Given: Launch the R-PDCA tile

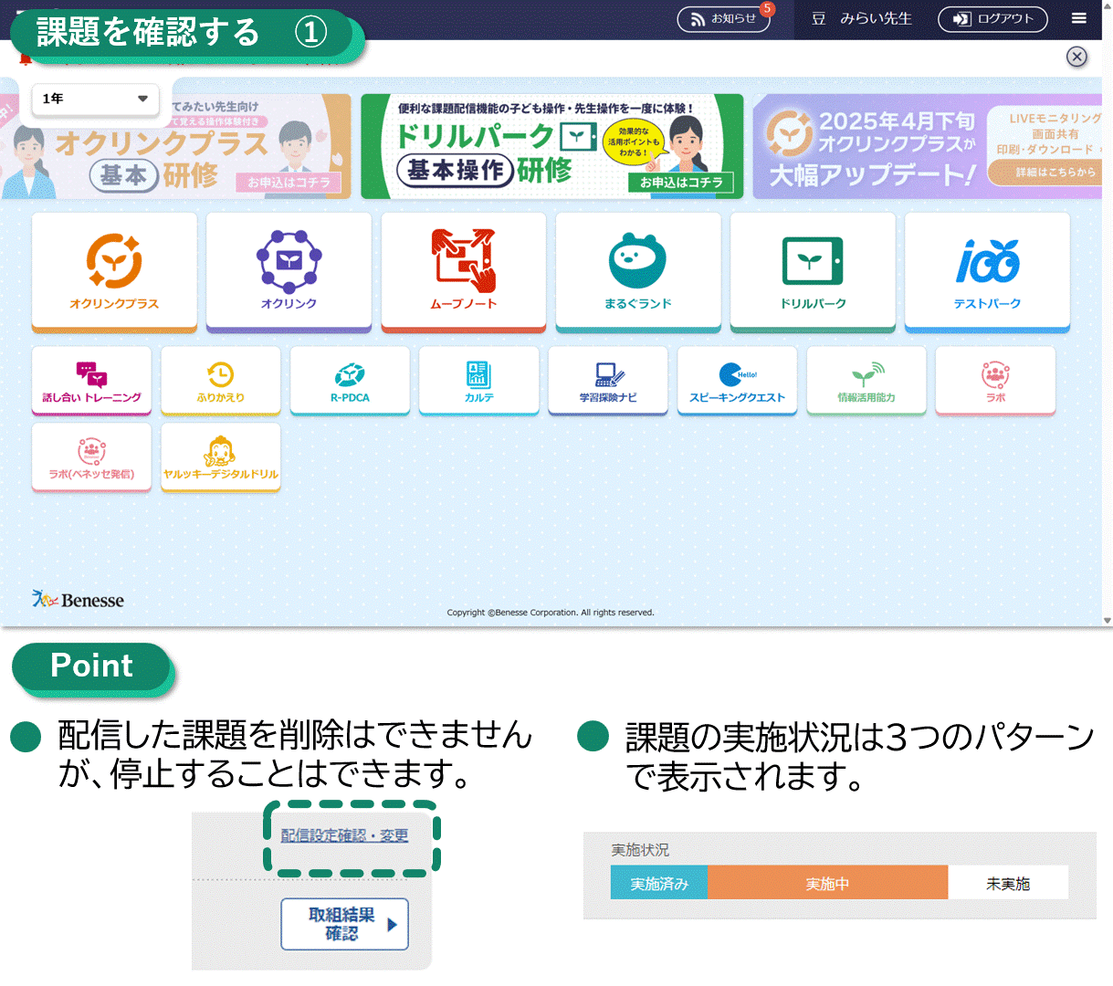Looking at the screenshot, I should click(x=350, y=381).
